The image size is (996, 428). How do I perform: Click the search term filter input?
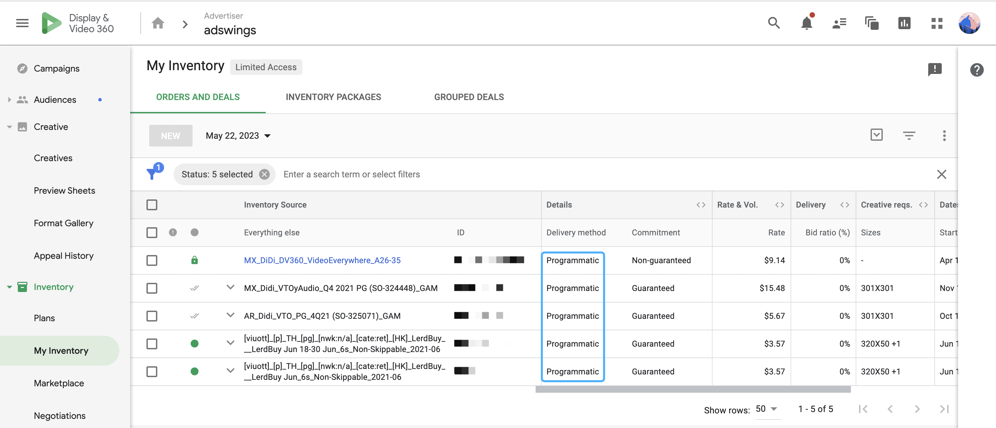point(603,174)
